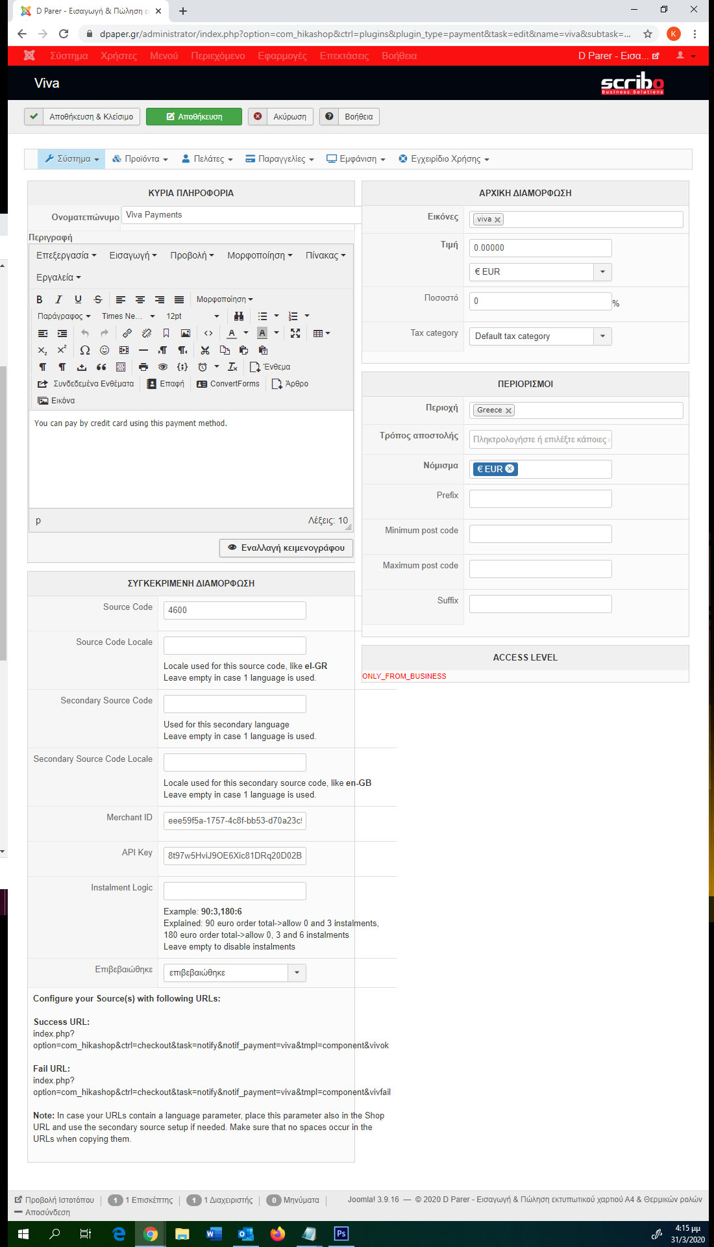
Task: Insert an anchor bookmark
Action: 166,333
